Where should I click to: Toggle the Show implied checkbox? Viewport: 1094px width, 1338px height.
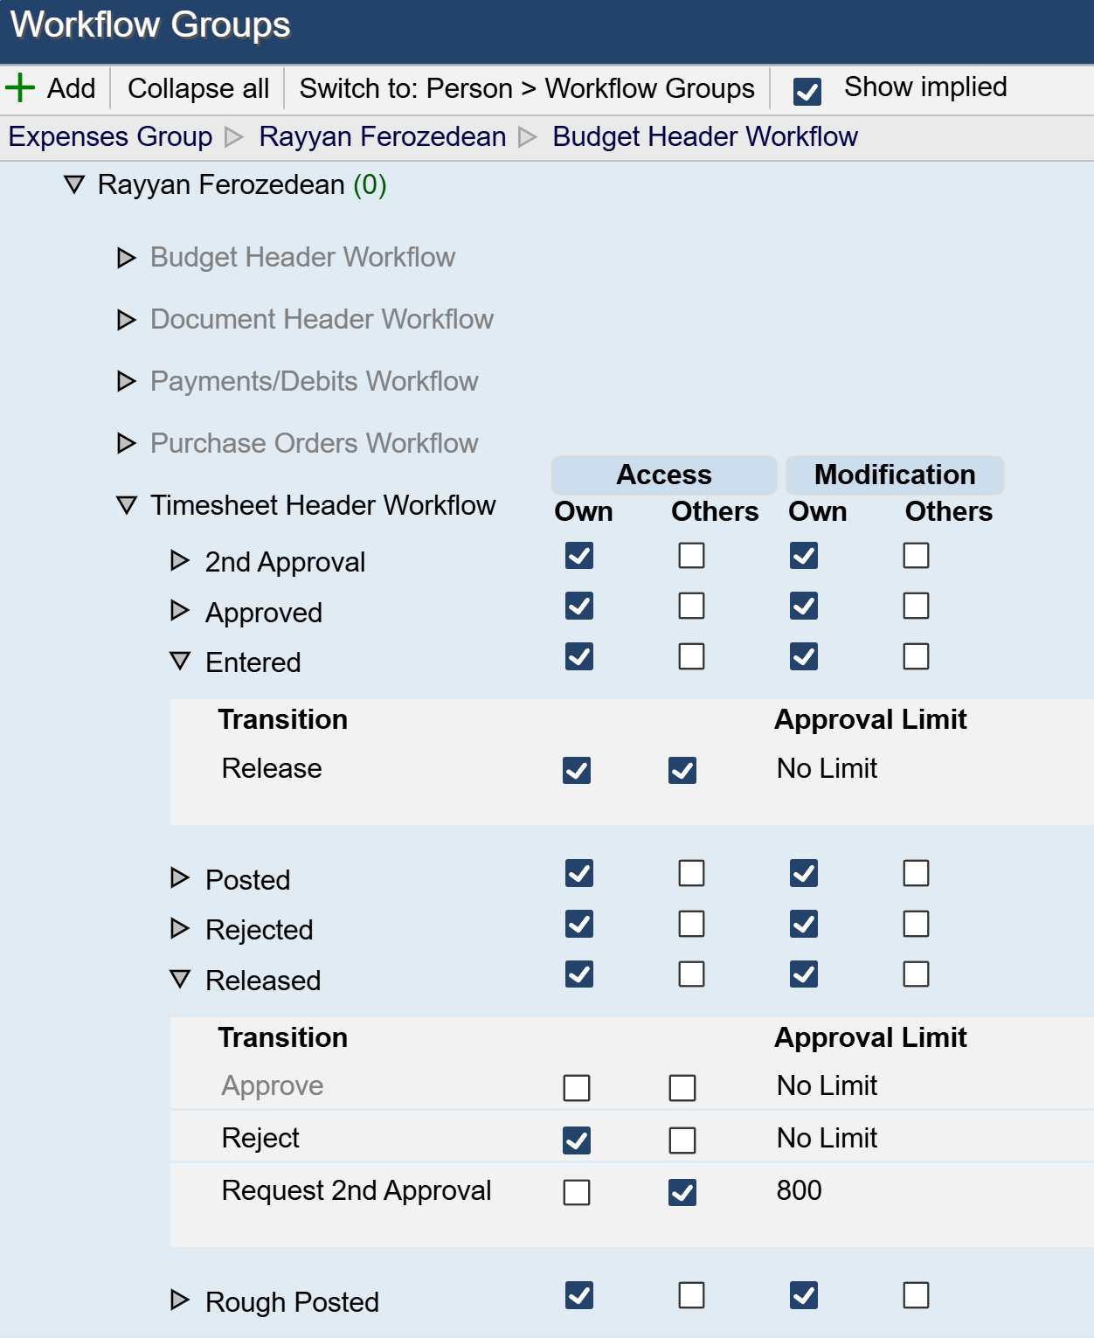[807, 91]
